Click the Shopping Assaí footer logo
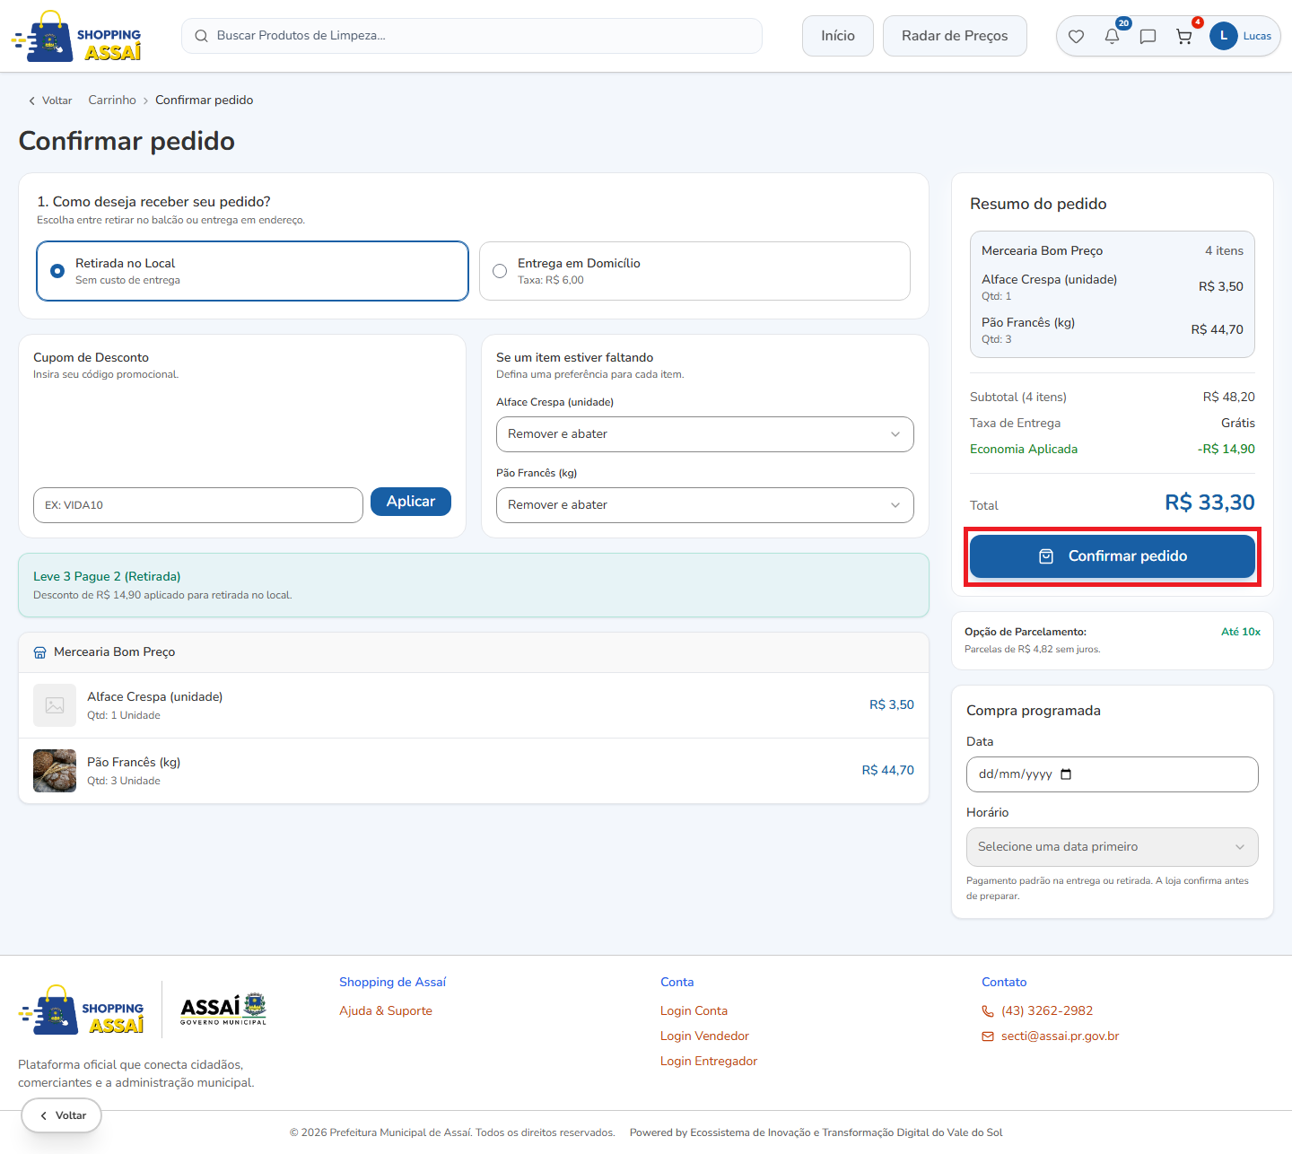Image resolution: width=1292 pixels, height=1154 pixels. [81, 1011]
